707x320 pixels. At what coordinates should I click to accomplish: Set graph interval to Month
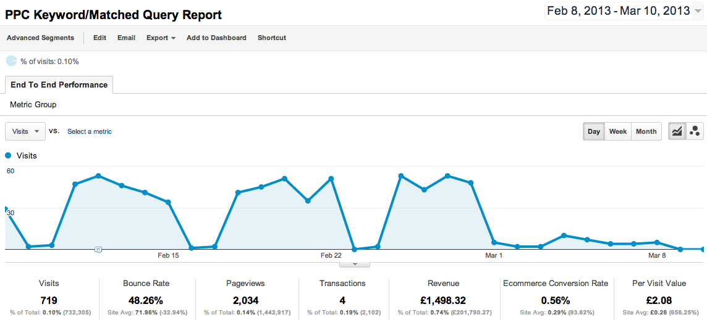pos(646,131)
